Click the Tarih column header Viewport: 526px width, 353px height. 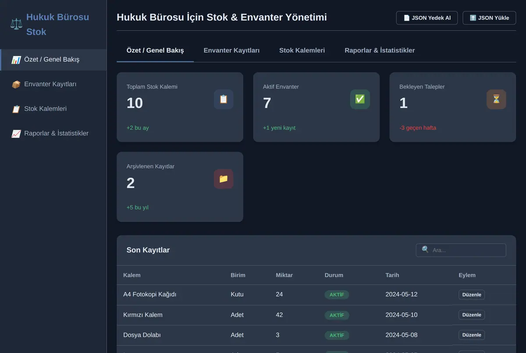[392, 275]
